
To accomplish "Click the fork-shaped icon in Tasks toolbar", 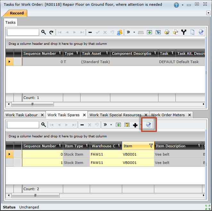I will [184, 32].
